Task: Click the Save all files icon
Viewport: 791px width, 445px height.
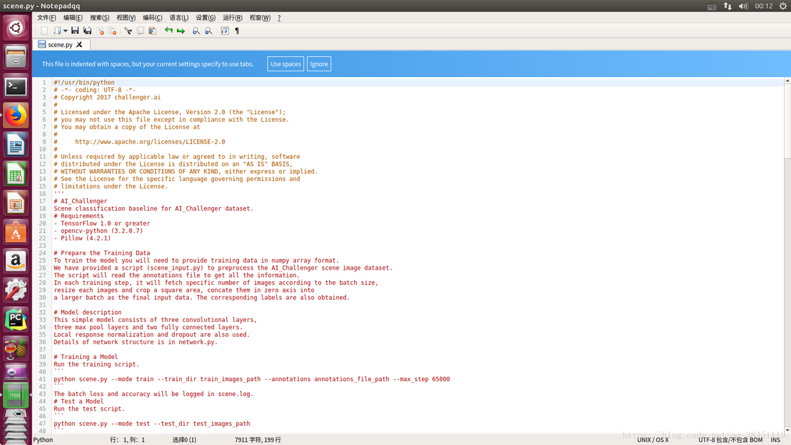Action: [x=87, y=31]
